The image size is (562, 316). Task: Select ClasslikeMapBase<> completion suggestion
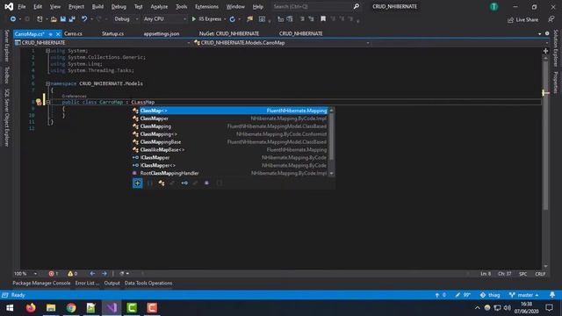[230, 150]
